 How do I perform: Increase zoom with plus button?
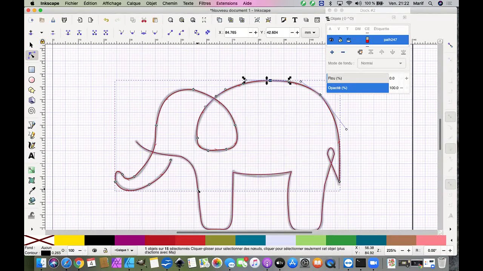(409, 250)
